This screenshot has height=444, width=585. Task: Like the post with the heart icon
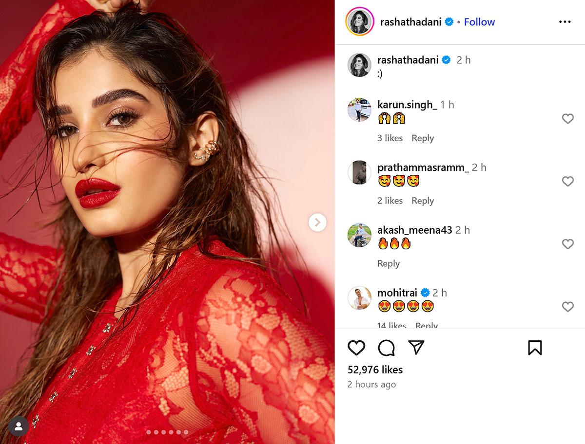tap(356, 348)
